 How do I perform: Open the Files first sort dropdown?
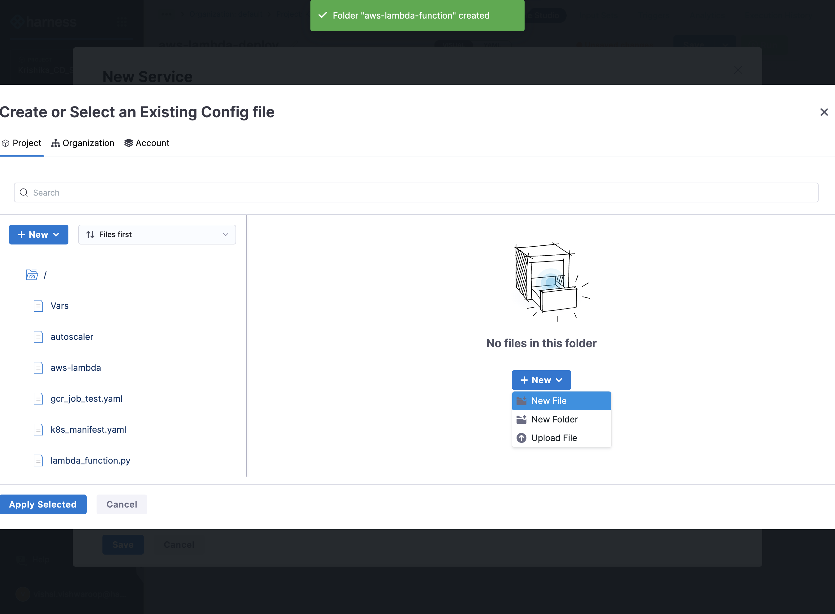click(x=157, y=235)
